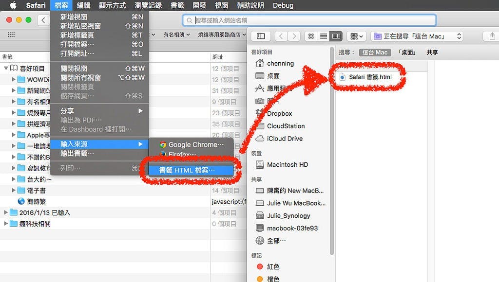Open the 檔案 menu

coord(61,5)
